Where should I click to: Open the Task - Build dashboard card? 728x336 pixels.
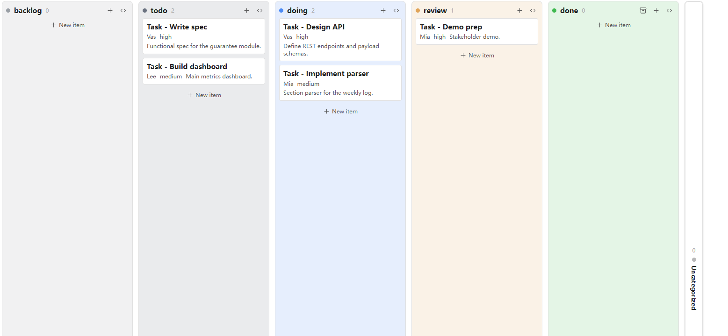pyautogui.click(x=204, y=71)
